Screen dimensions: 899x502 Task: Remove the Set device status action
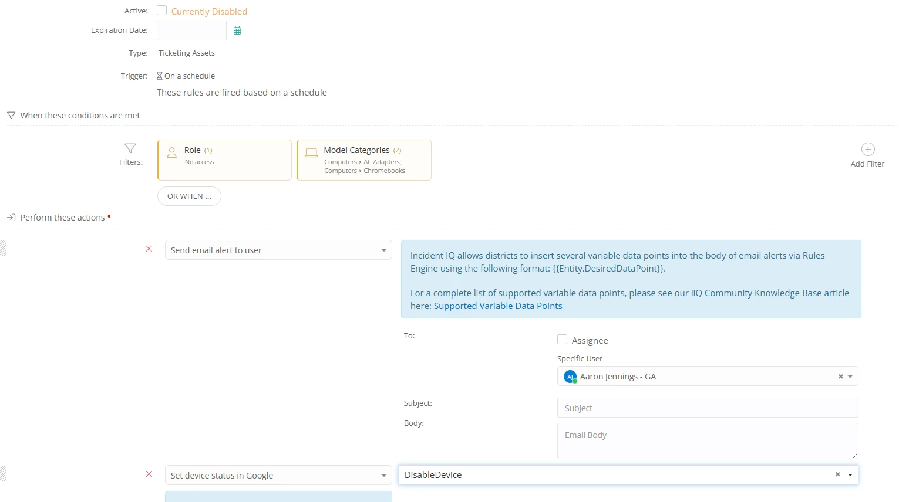point(149,474)
